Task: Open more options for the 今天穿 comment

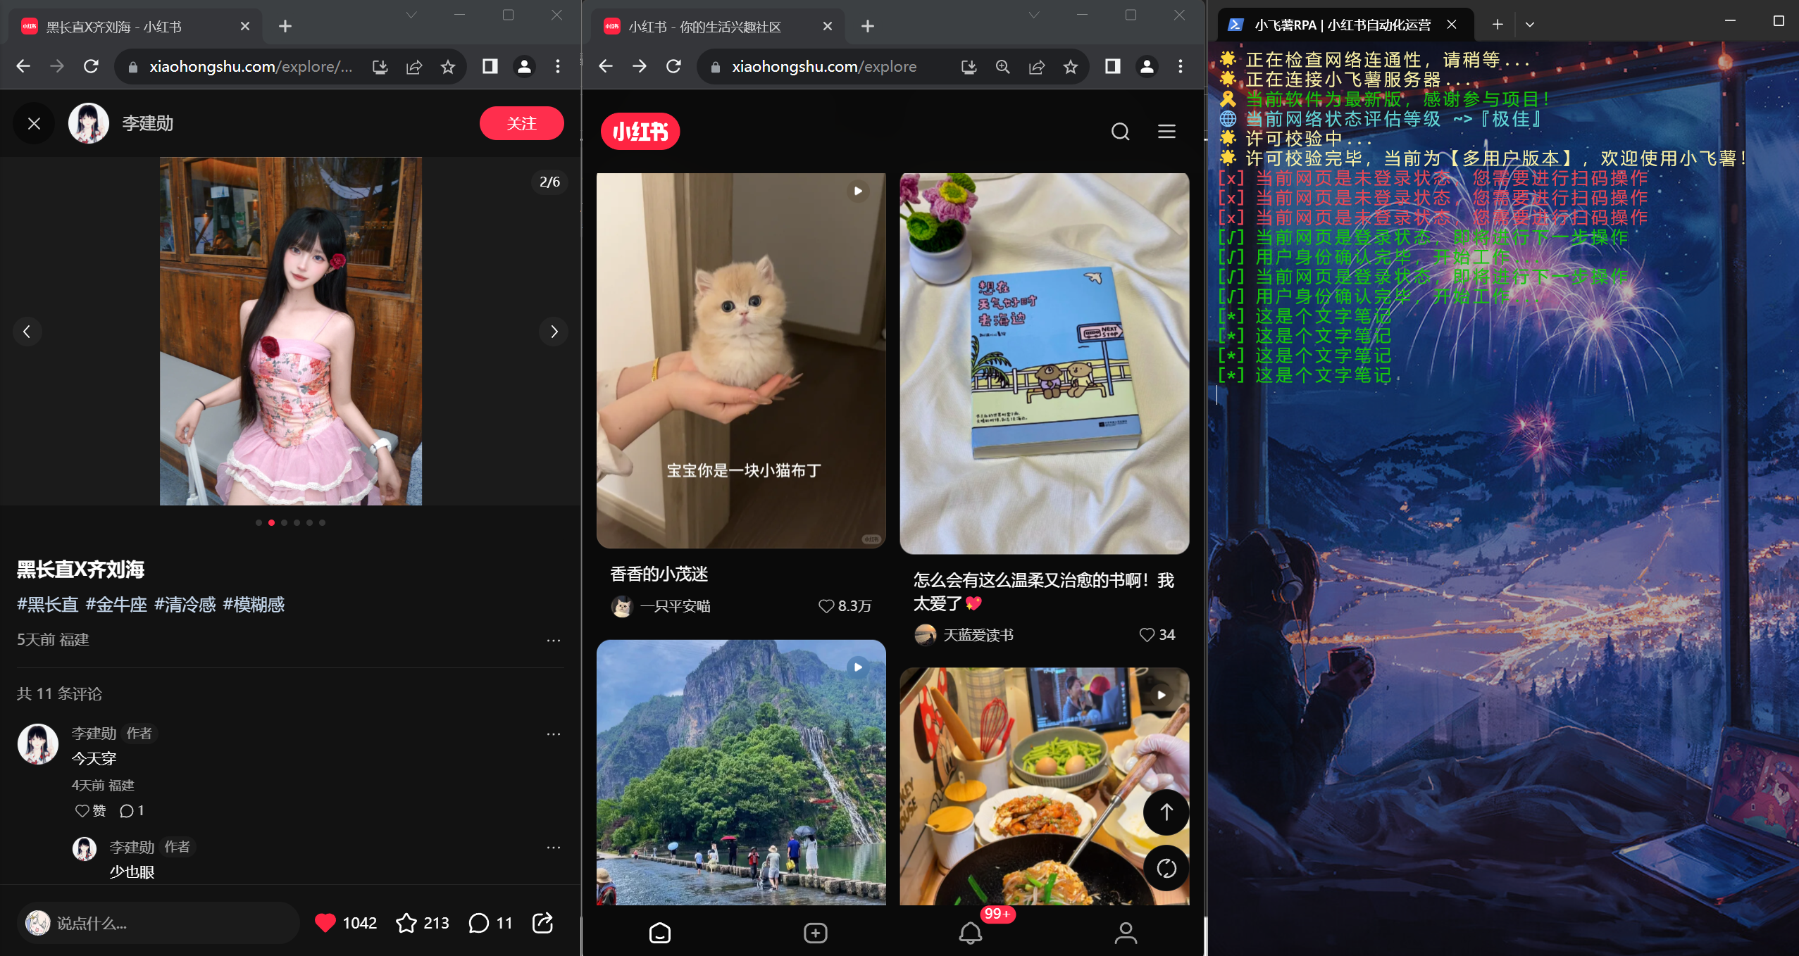Action: tap(554, 734)
